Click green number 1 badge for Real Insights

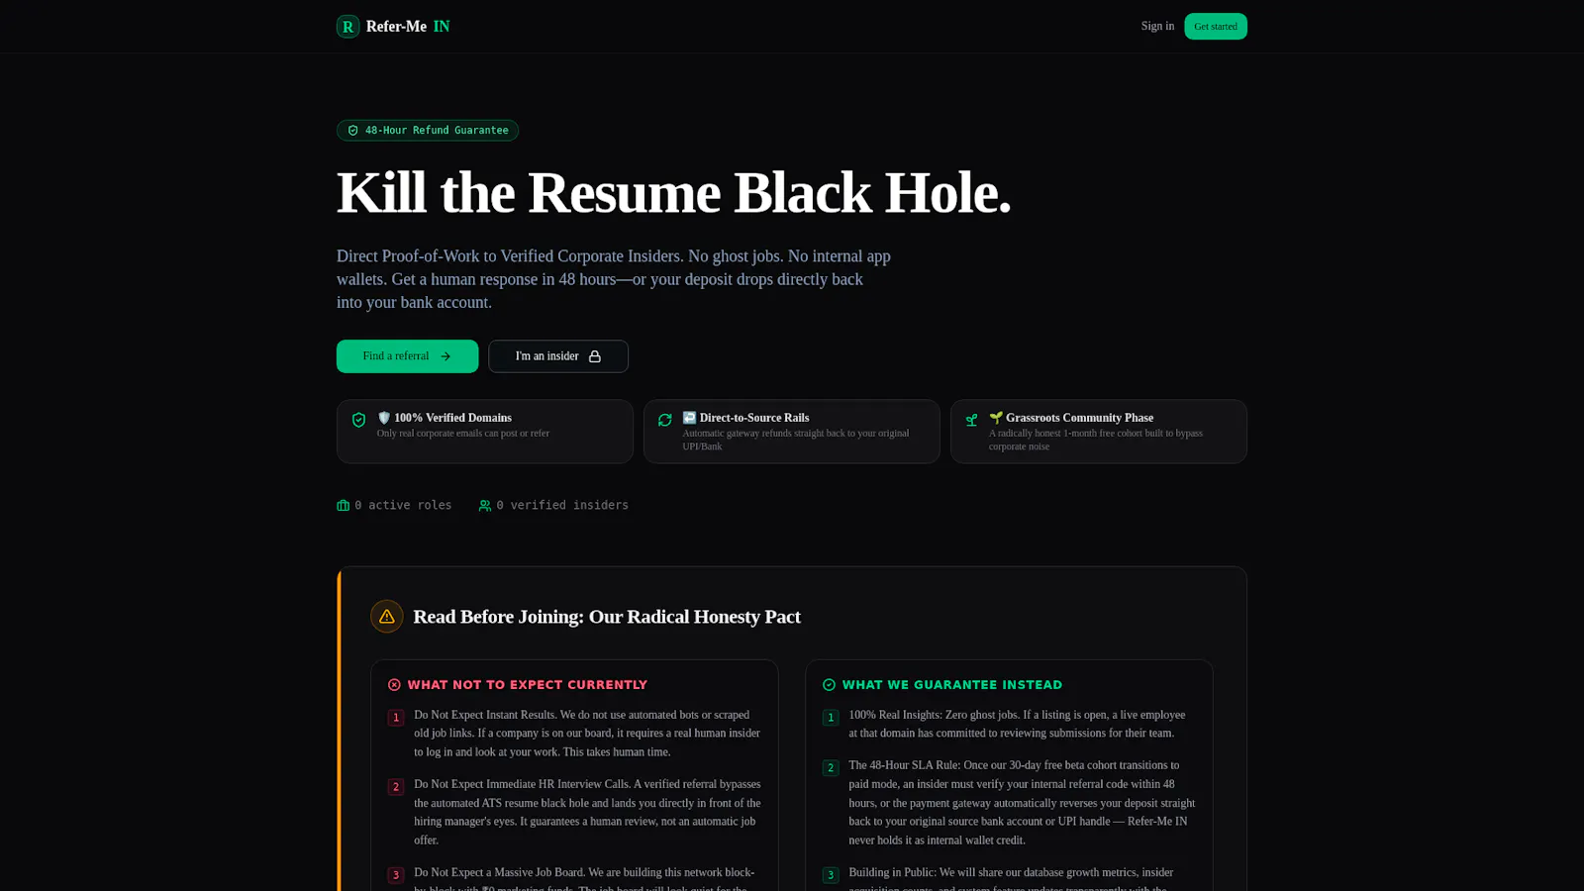click(x=831, y=718)
